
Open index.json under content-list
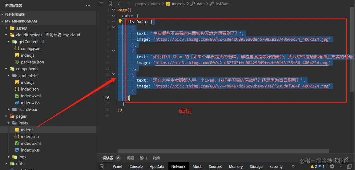point(30,89)
